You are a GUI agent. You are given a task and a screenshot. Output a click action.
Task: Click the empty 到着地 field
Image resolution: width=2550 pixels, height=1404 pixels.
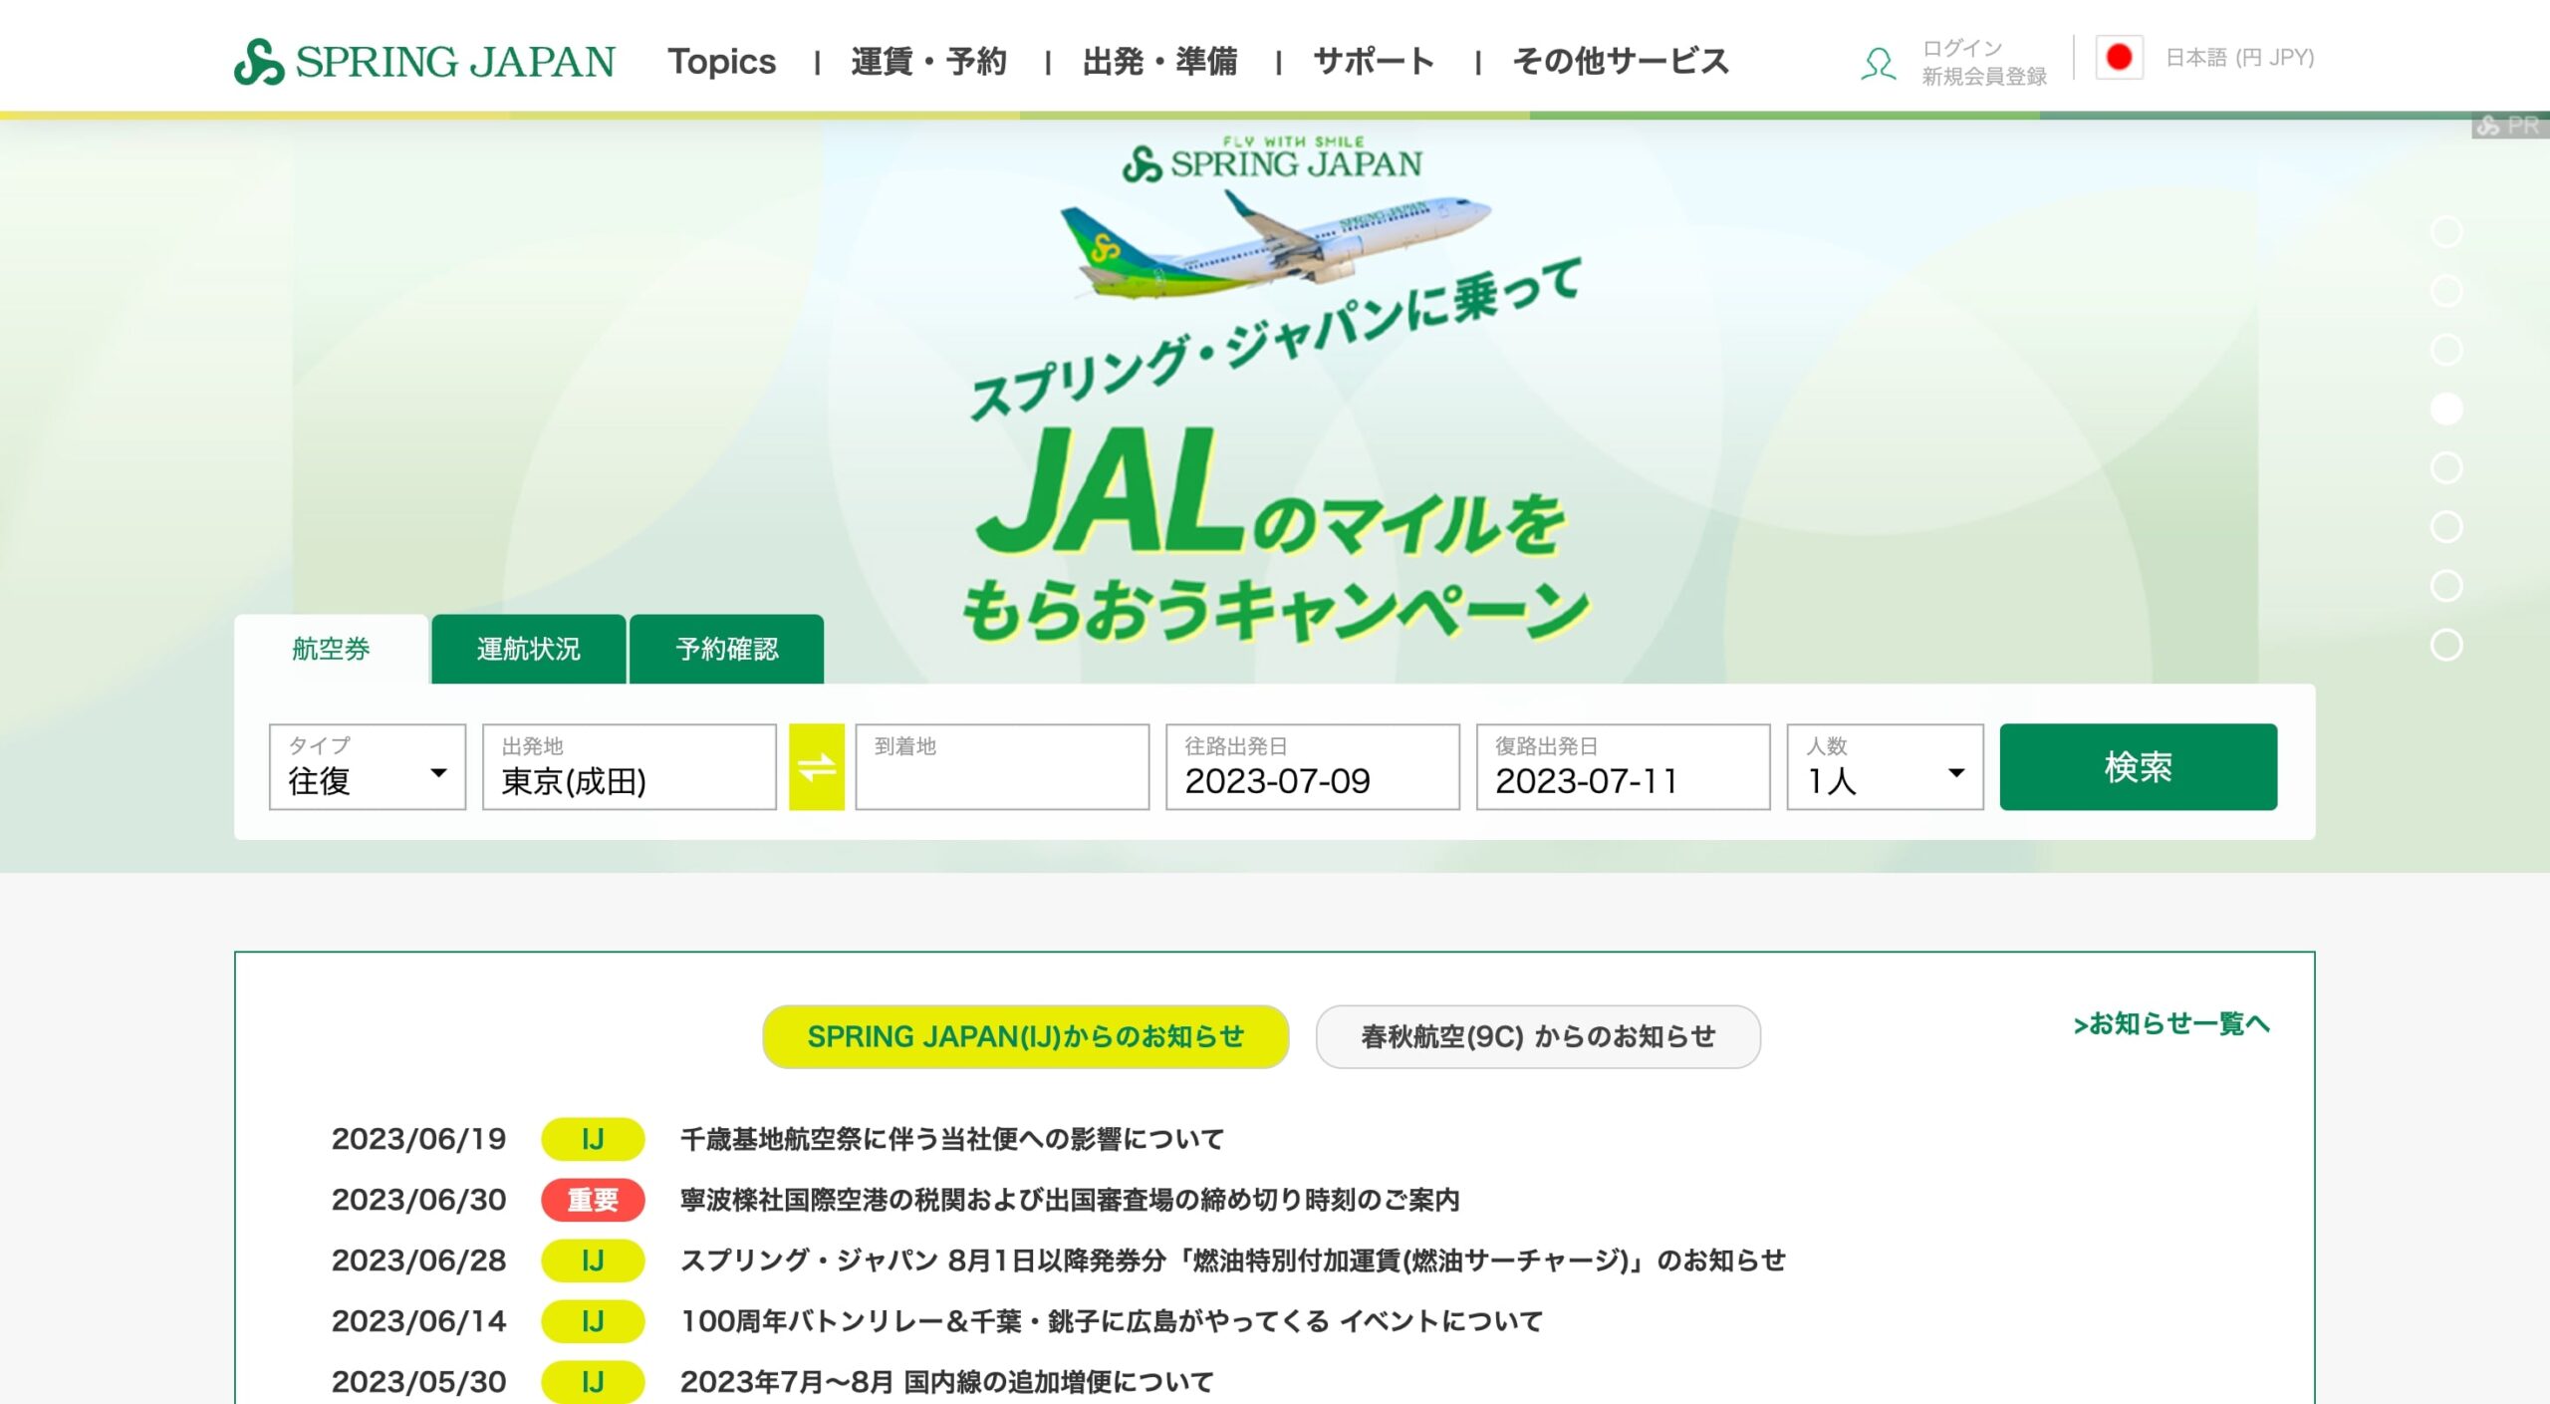pos(1002,766)
